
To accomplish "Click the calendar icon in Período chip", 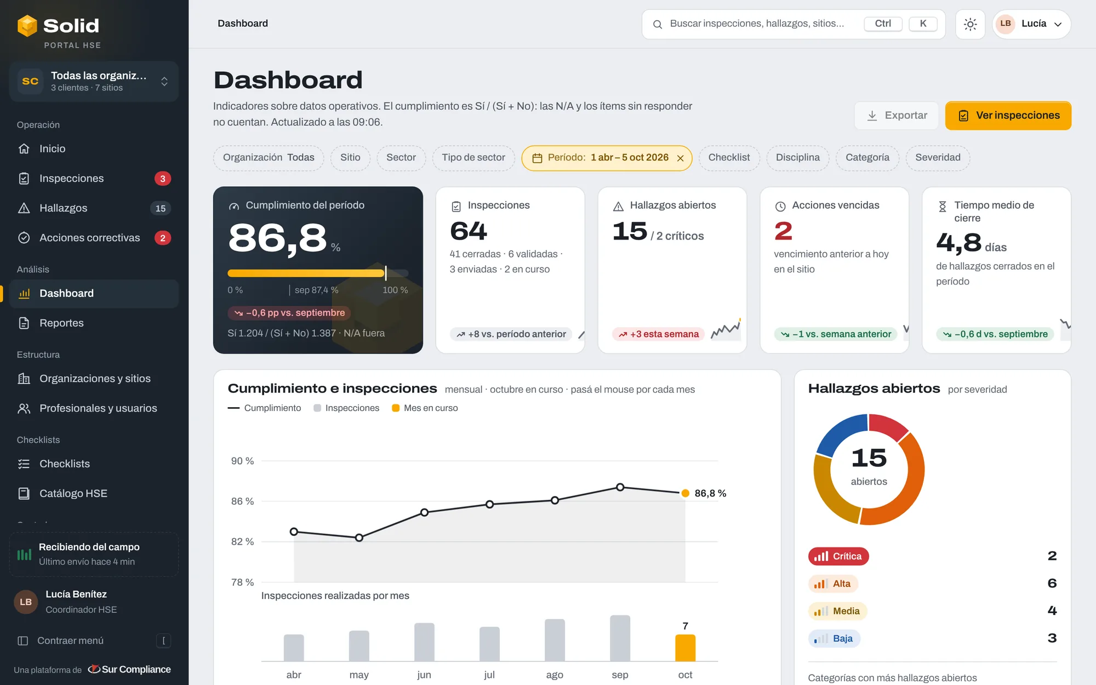I will (537, 158).
